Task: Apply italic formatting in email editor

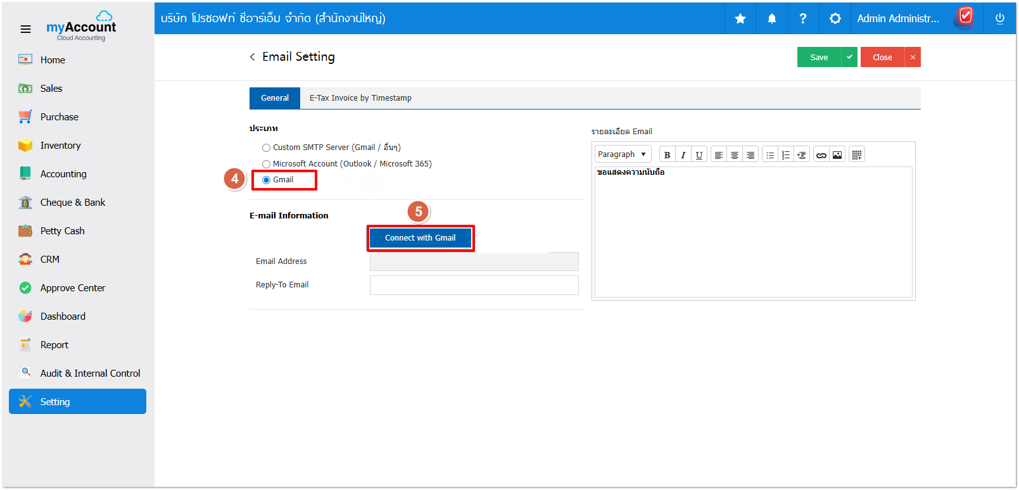Action: tap(683, 155)
